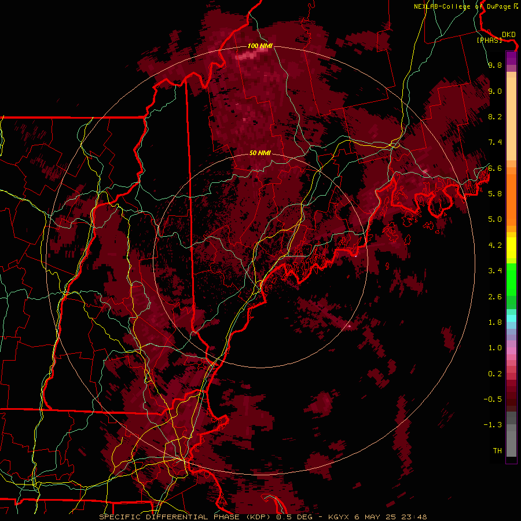Click the DKD label above the legend
Viewport: 521px width, 521px height.
[509, 34]
